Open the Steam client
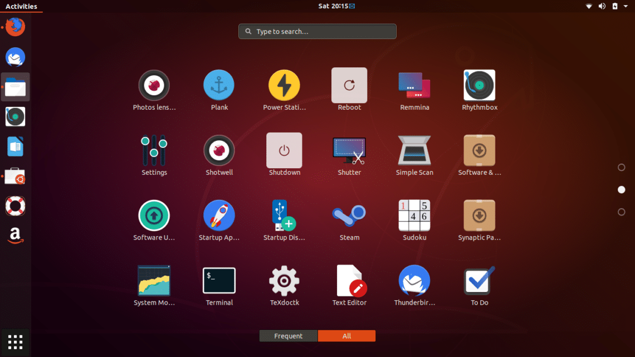Viewport: 635px width, 357px height. [349, 216]
